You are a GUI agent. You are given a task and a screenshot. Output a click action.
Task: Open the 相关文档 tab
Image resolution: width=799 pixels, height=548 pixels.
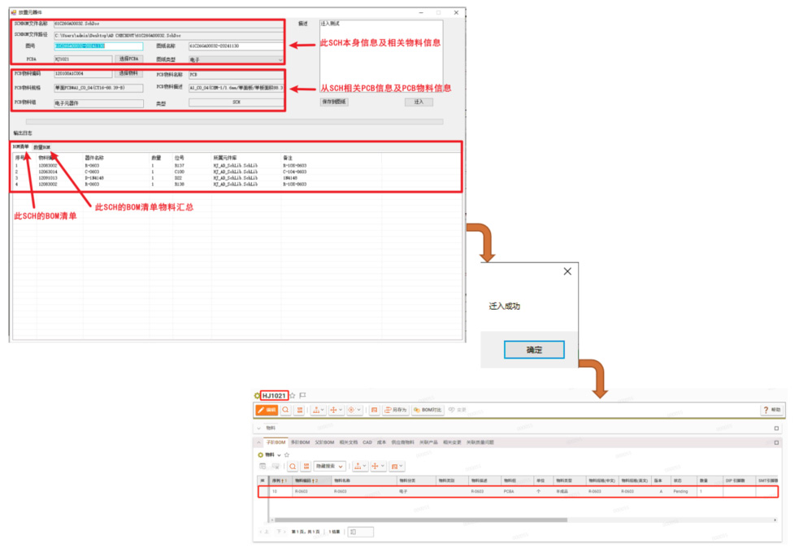pos(348,441)
